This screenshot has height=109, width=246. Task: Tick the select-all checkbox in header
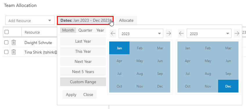(x=6, y=32)
